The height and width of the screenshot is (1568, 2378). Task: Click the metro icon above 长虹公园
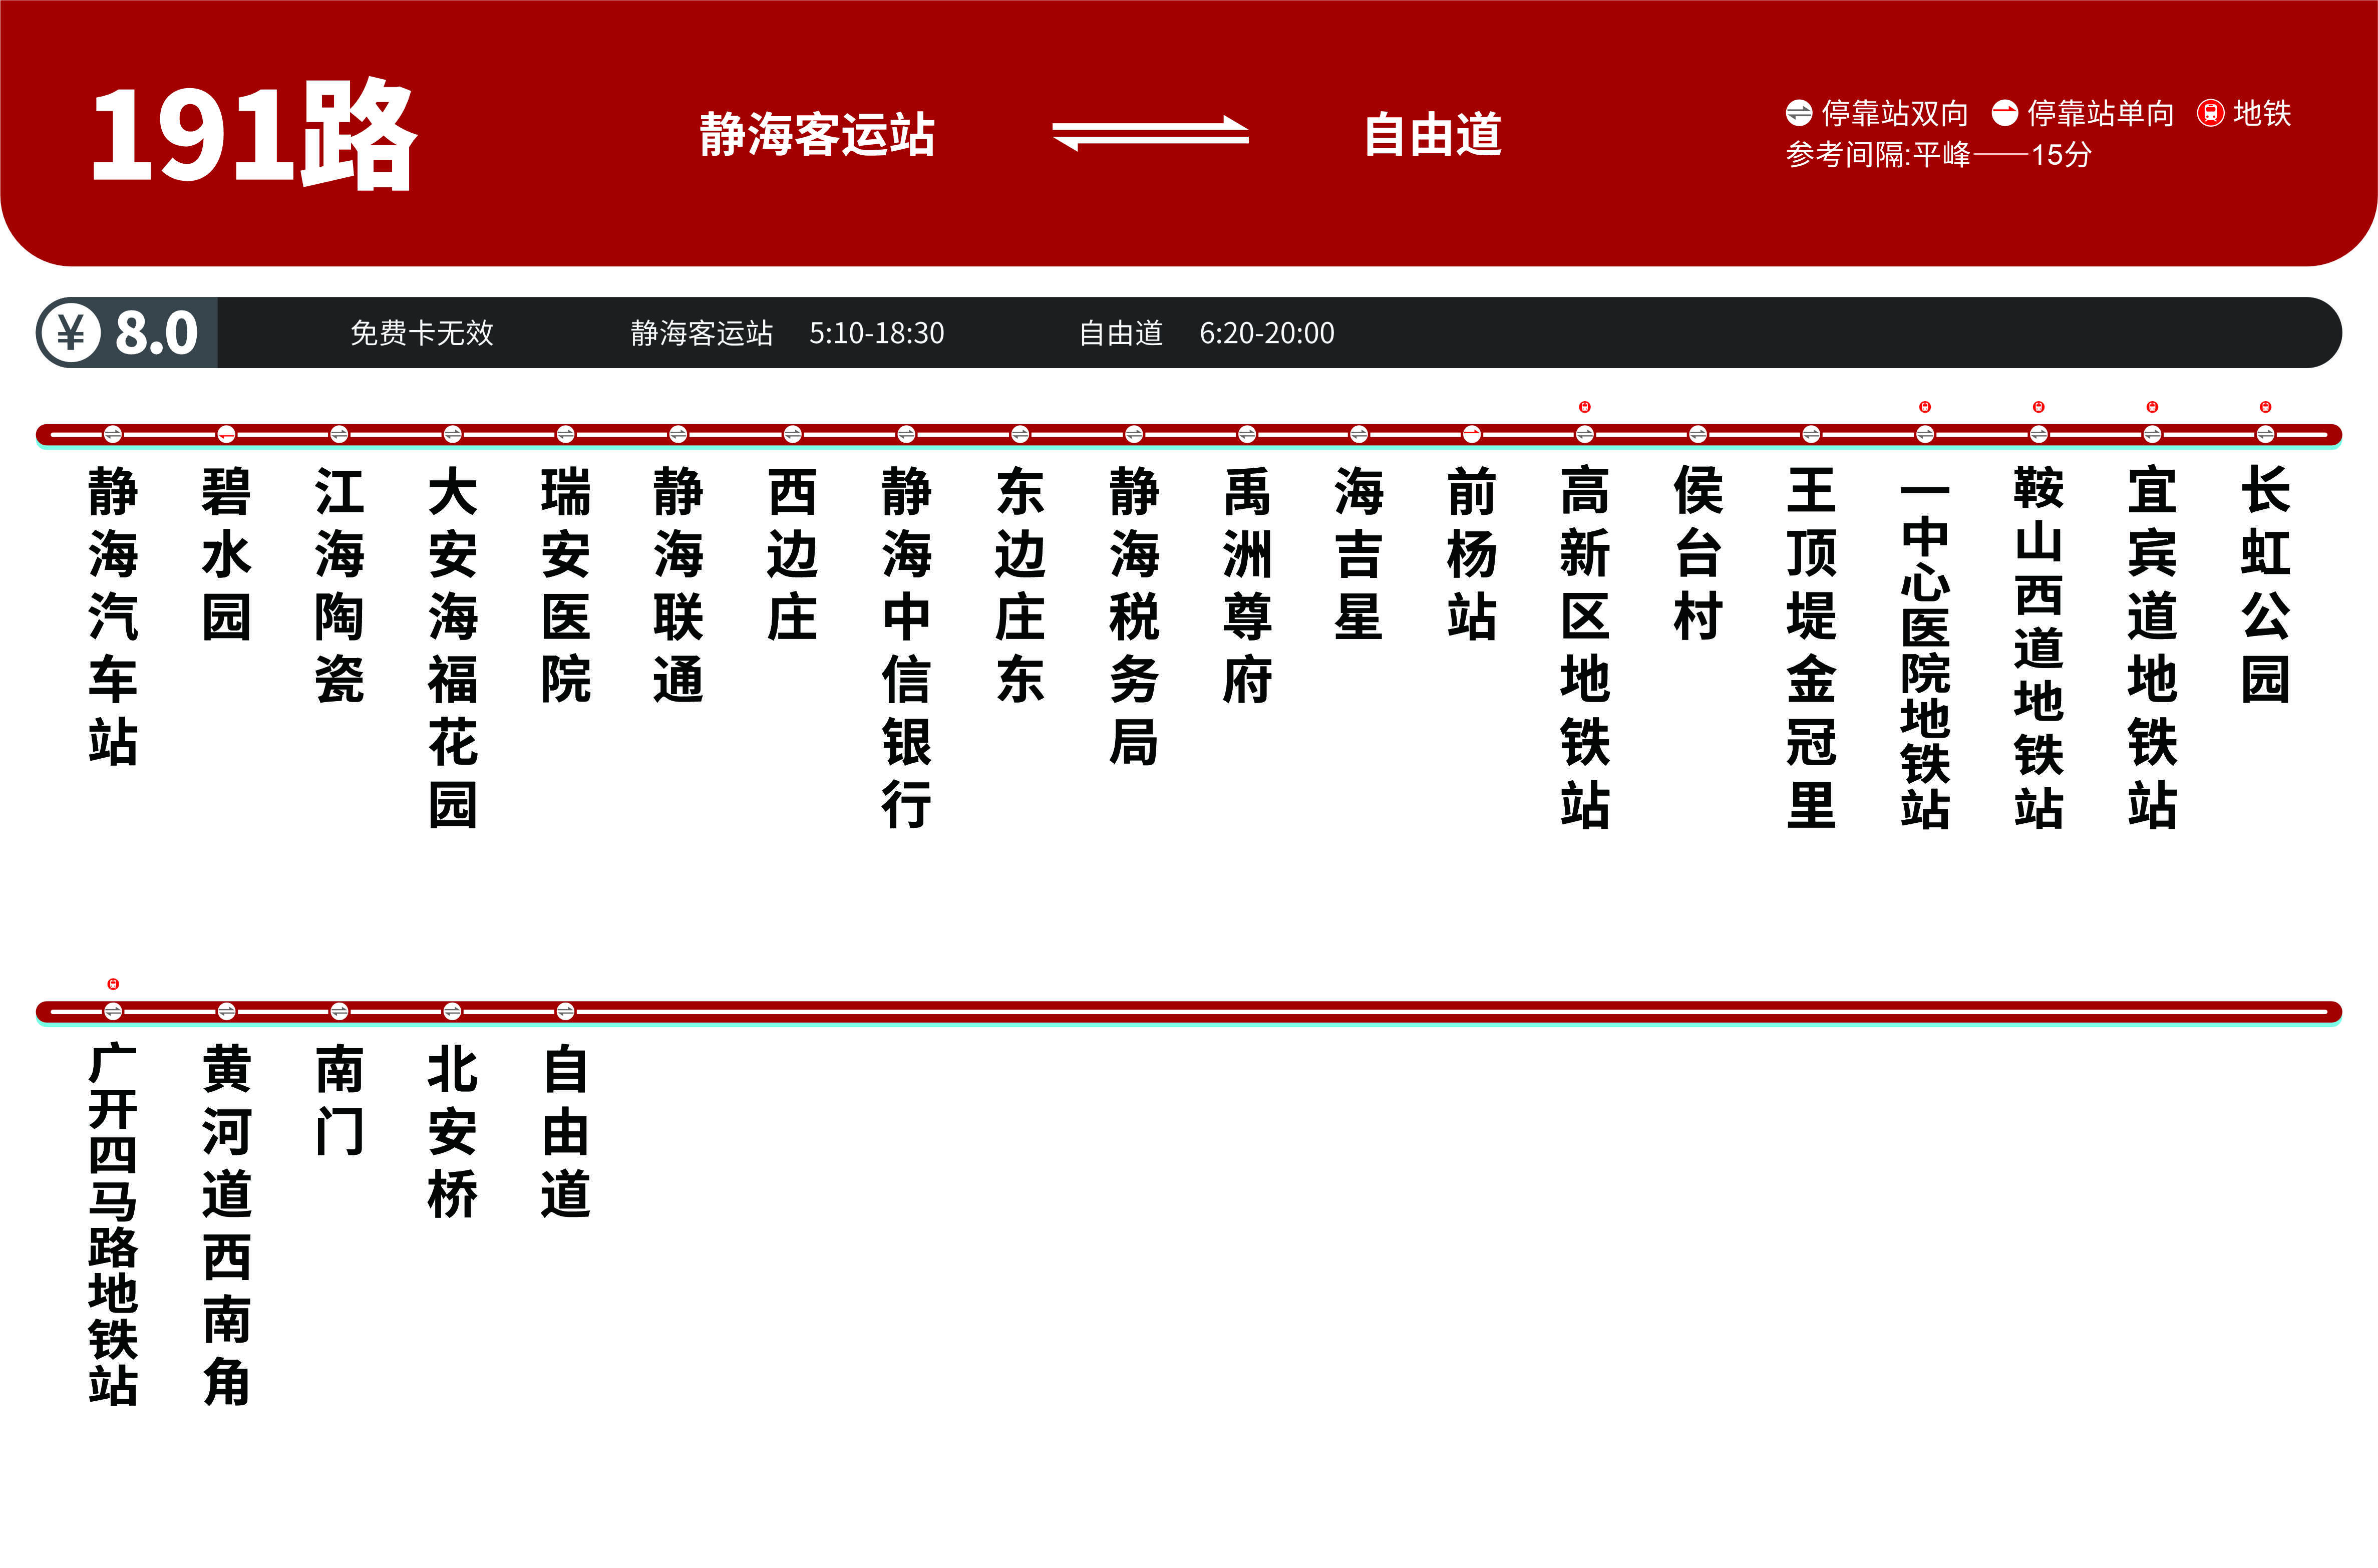point(2265,407)
